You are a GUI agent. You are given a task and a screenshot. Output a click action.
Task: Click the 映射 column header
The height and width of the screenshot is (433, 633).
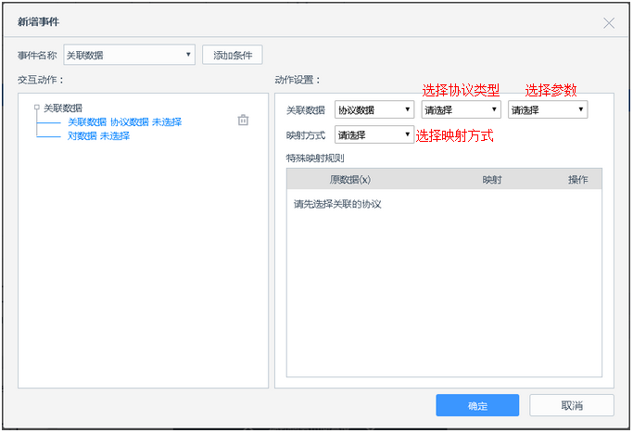pyautogui.click(x=492, y=179)
